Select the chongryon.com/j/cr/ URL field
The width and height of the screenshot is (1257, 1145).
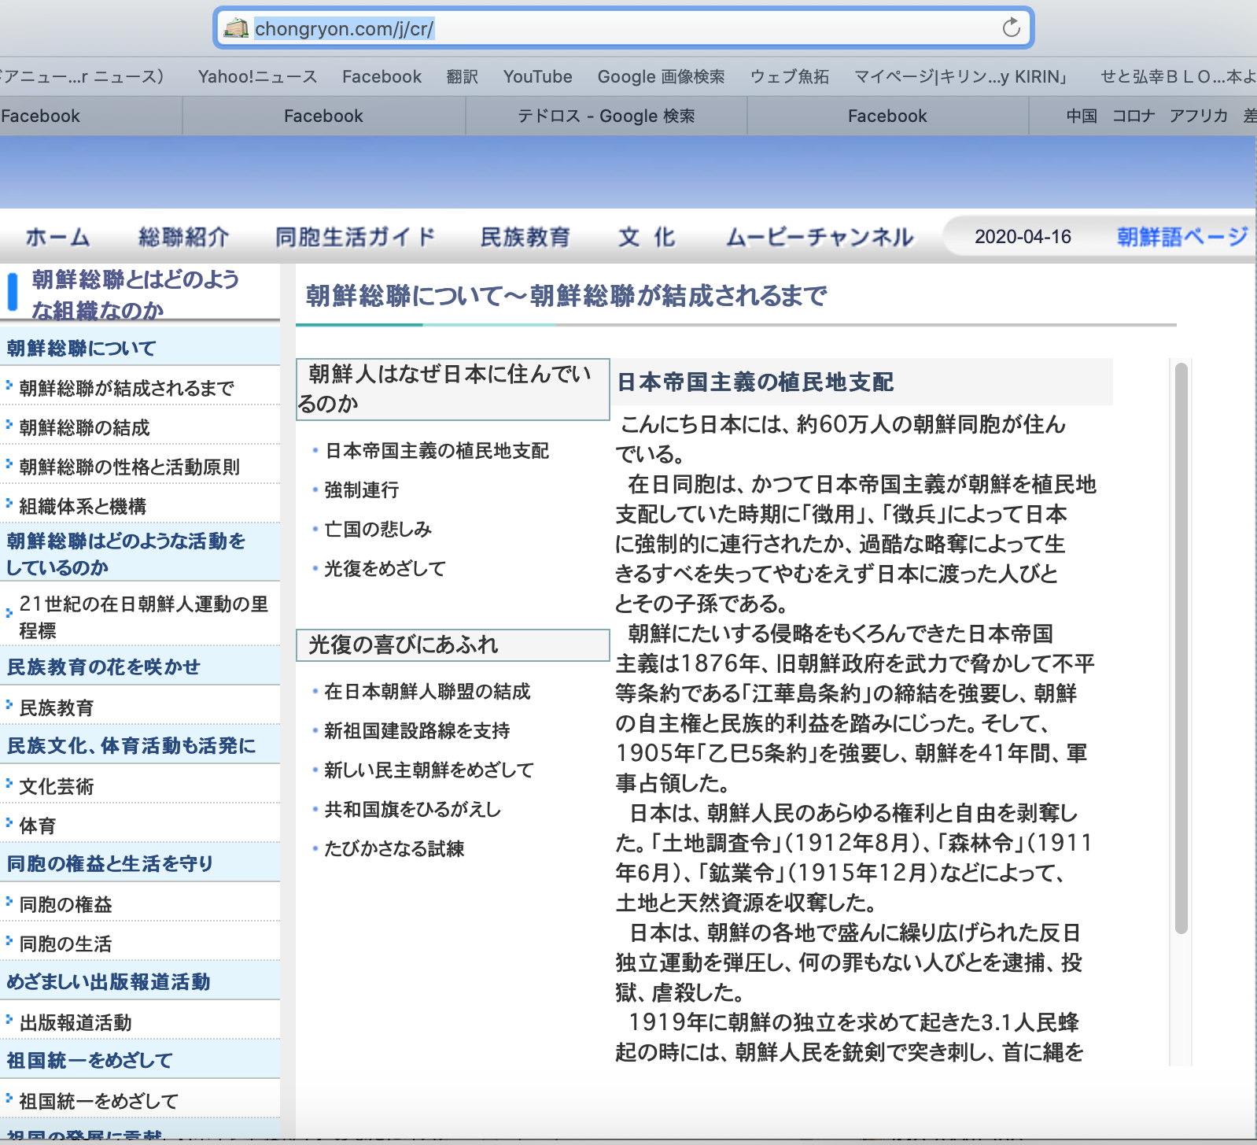click(623, 28)
